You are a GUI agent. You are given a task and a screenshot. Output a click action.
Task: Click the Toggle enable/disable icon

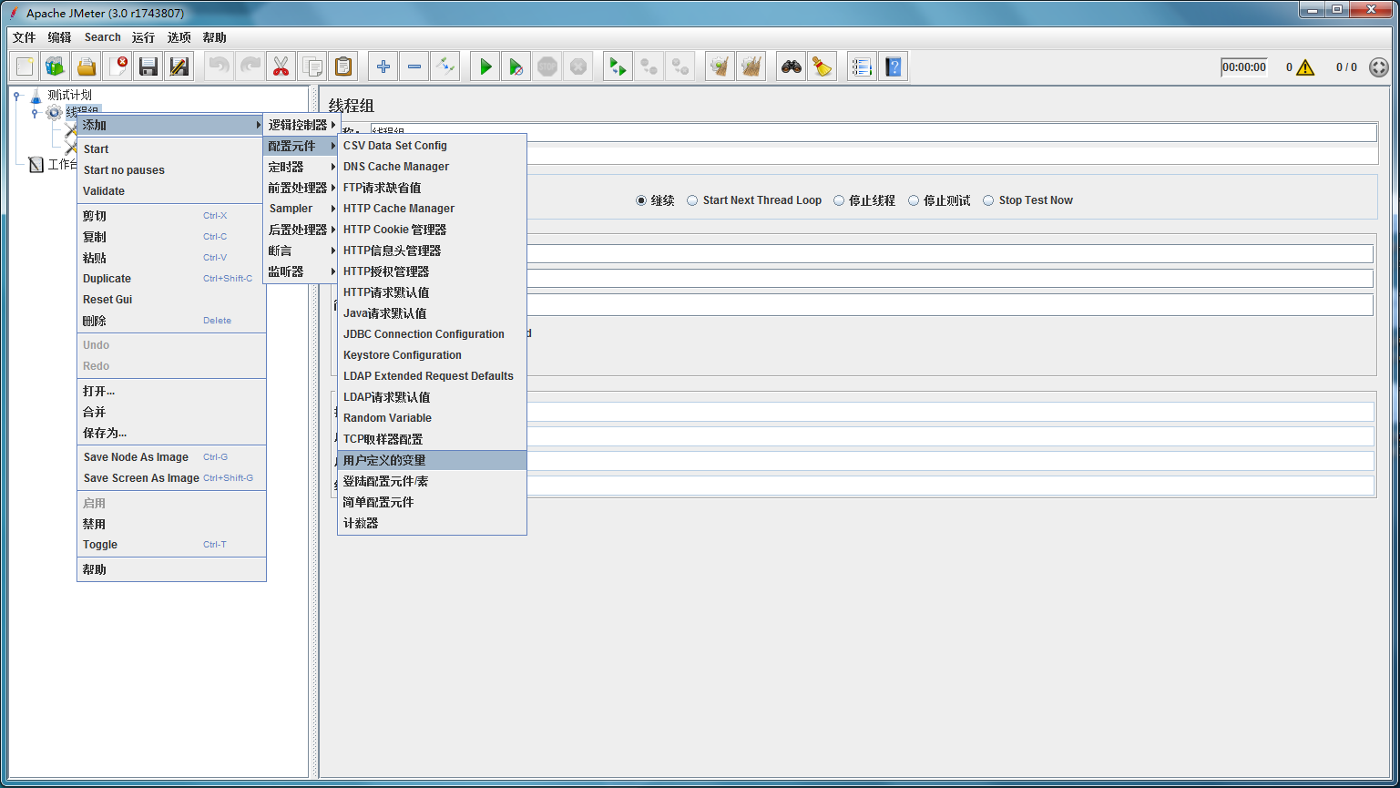click(x=445, y=67)
